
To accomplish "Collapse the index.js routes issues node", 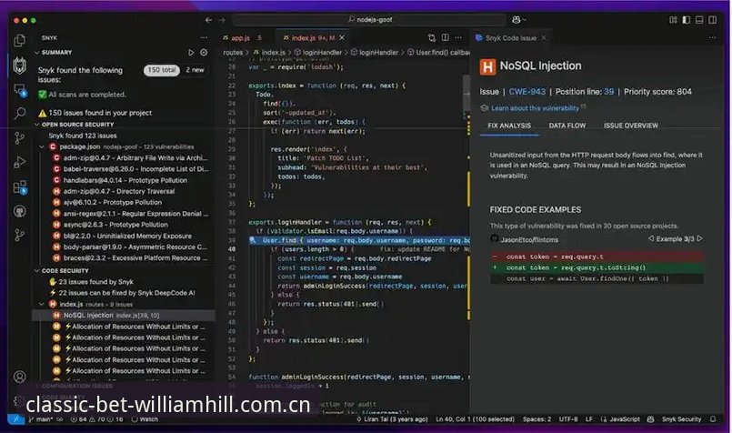I will (x=42, y=304).
